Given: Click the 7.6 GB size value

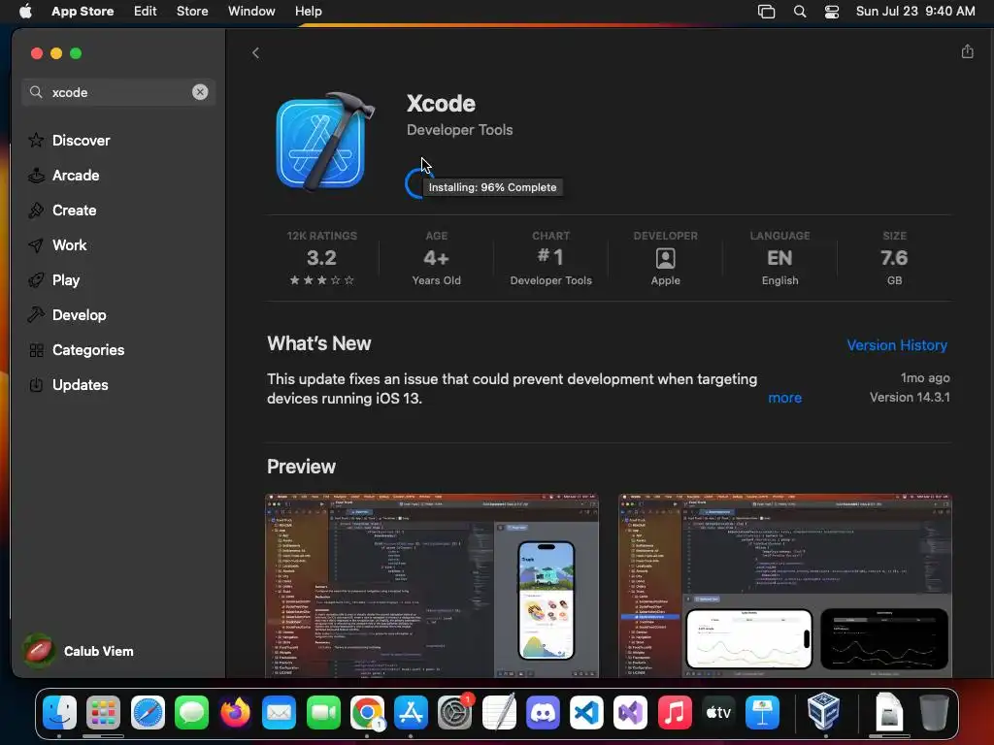Looking at the screenshot, I should (x=894, y=258).
